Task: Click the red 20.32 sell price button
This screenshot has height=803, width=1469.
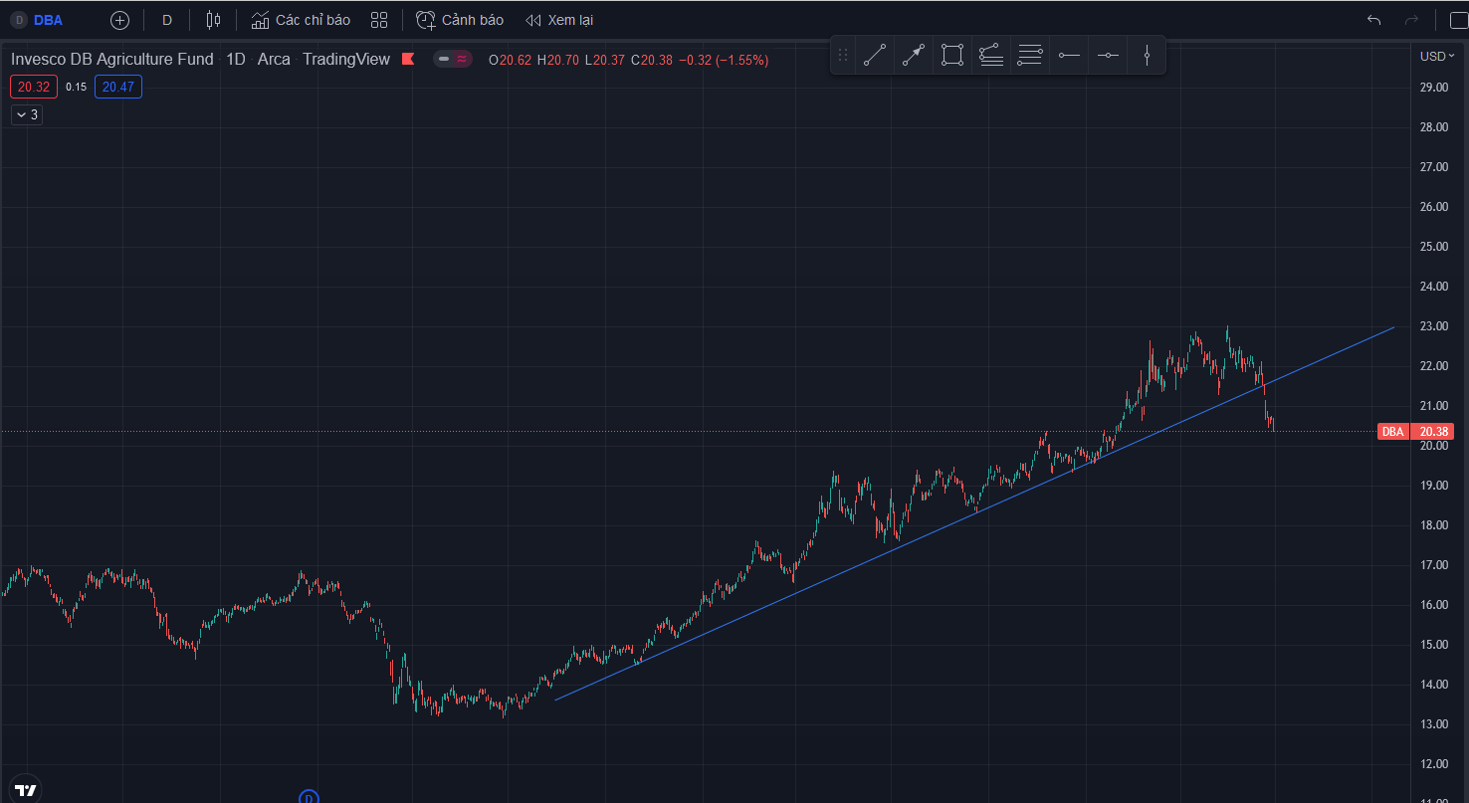Action: 34,88
